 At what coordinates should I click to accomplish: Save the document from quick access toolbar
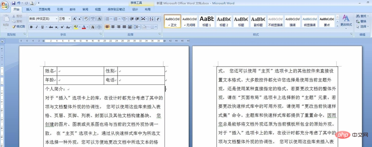coord(13,3)
